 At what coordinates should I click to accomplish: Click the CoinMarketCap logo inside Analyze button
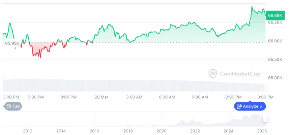239,106
